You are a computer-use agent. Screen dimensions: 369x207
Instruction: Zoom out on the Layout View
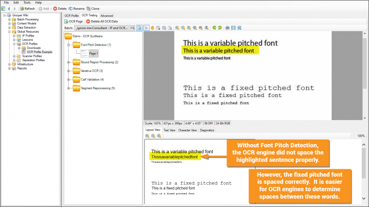tap(153, 136)
